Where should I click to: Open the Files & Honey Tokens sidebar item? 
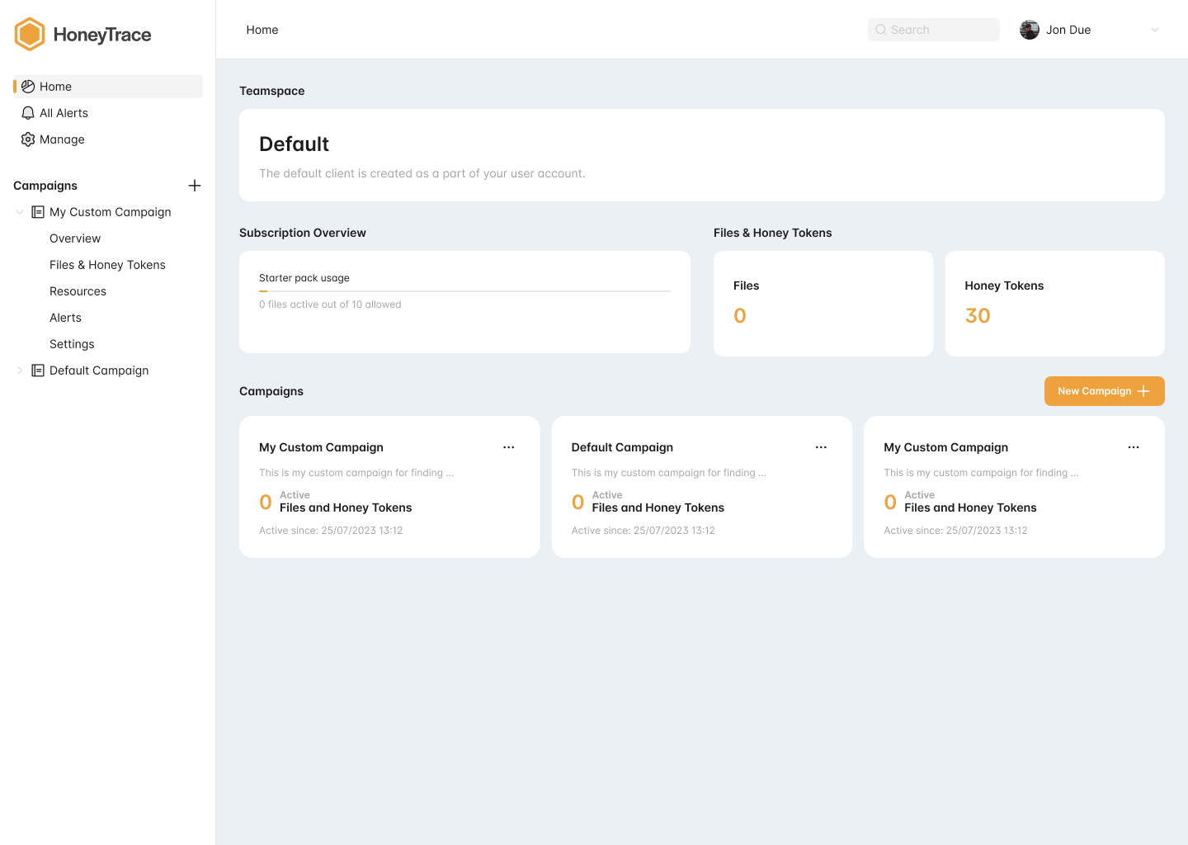107,265
